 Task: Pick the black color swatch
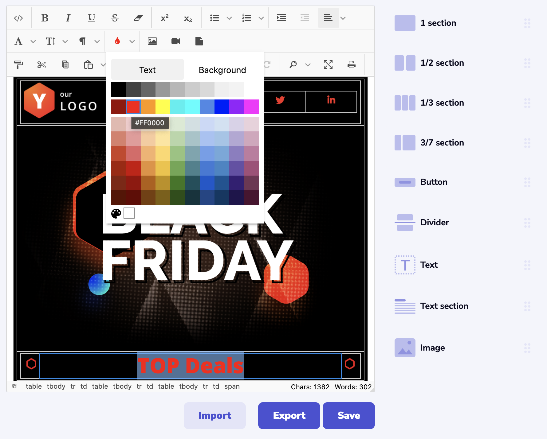tap(119, 90)
